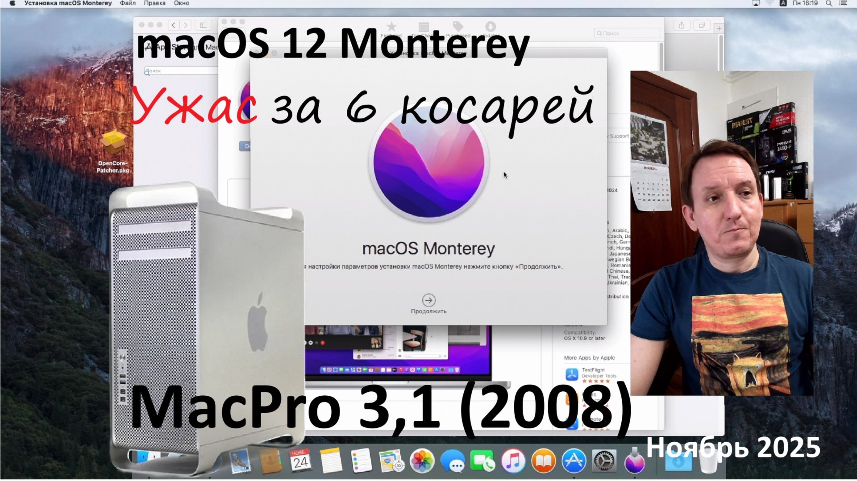Open the Правка menu

(155, 3)
